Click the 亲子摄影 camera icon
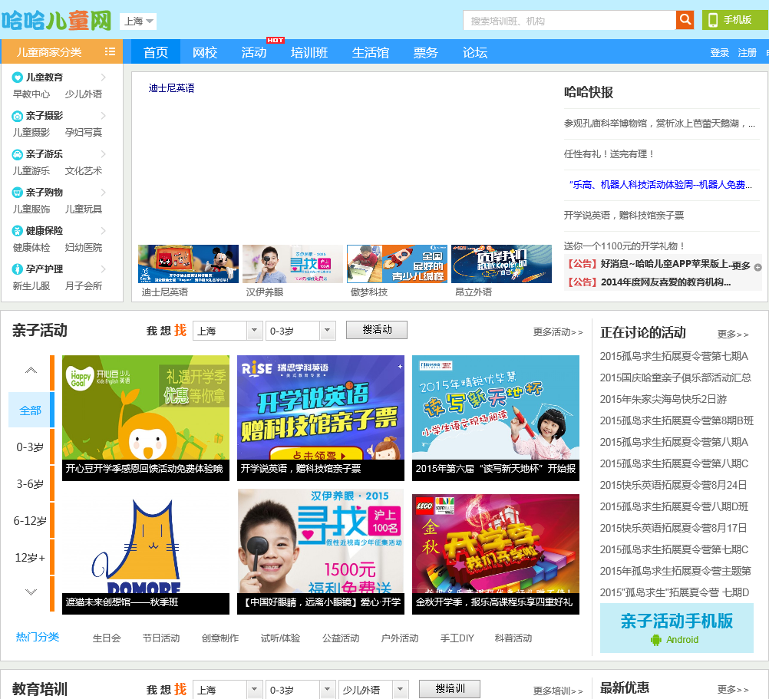The height and width of the screenshot is (699, 769). (x=17, y=116)
